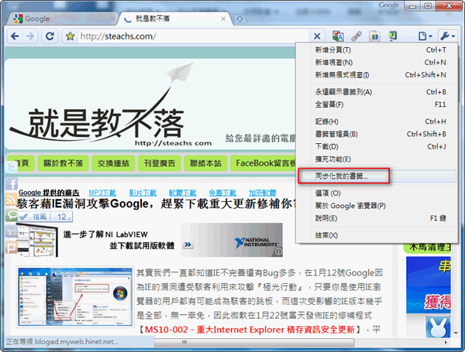Go back with the back arrow button

pos(15,36)
